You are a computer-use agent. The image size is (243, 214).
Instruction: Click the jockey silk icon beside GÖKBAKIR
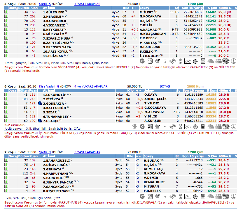tap(40, 103)
